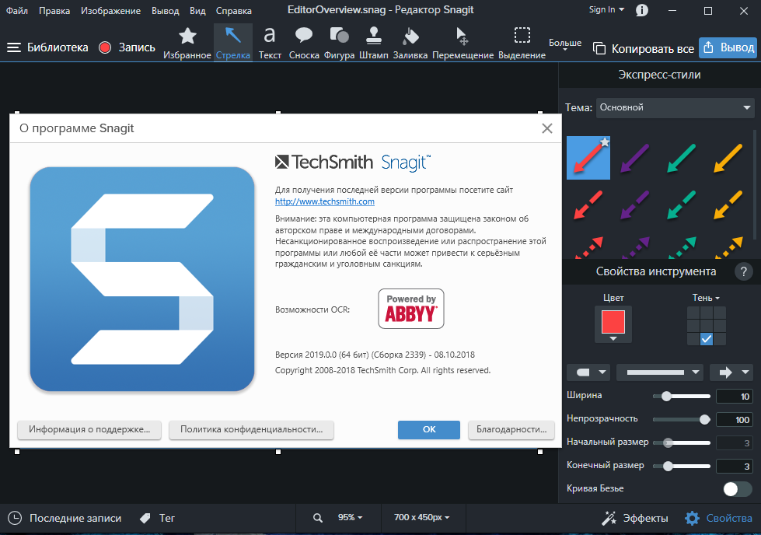
Task: Click the blue Вывод share button
Action: pos(728,47)
